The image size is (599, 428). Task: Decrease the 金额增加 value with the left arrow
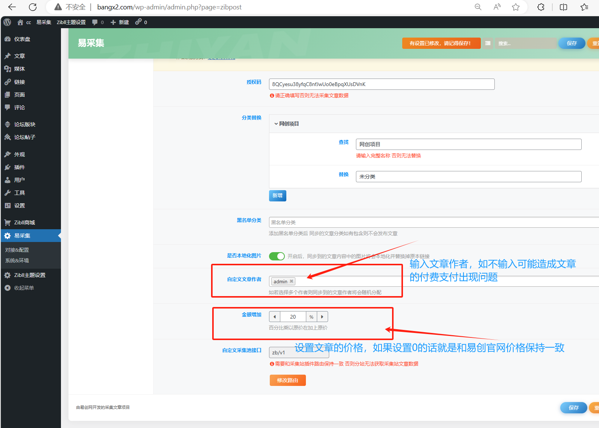(275, 317)
